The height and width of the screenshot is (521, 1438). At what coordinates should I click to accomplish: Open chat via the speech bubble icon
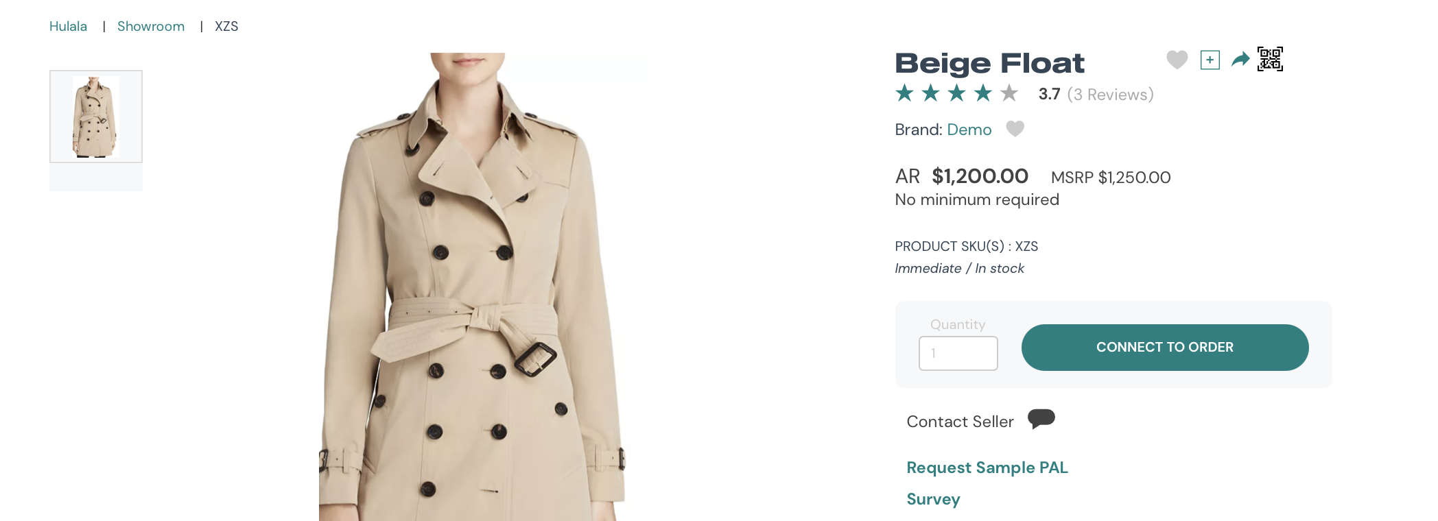click(x=1041, y=419)
